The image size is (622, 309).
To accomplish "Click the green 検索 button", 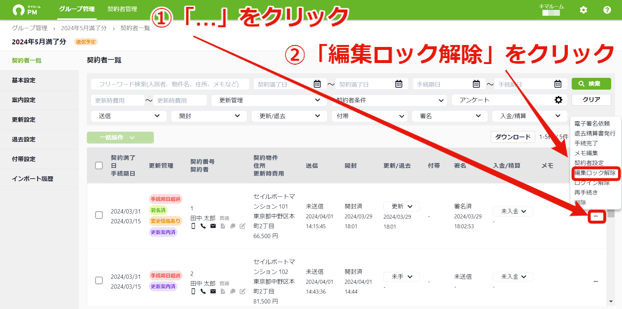I will (591, 84).
